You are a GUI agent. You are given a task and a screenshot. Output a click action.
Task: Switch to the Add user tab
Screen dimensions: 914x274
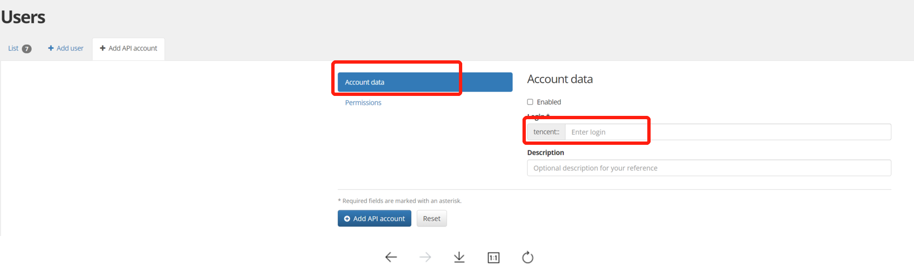click(70, 48)
